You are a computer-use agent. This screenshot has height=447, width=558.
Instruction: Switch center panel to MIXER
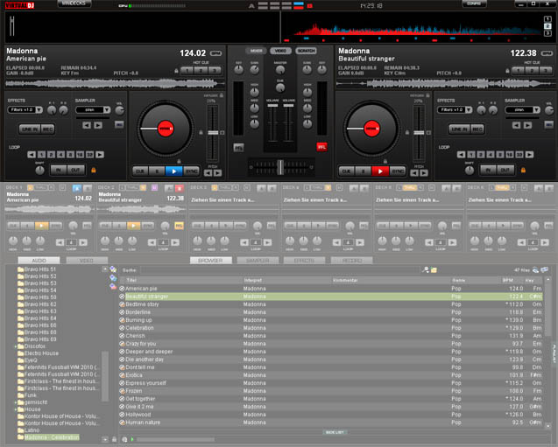click(256, 51)
